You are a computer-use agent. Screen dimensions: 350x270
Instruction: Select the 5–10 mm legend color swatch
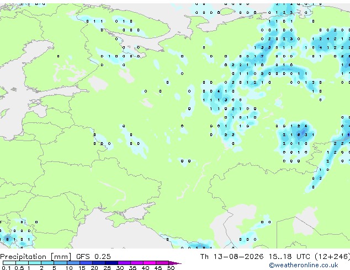click(60, 263)
